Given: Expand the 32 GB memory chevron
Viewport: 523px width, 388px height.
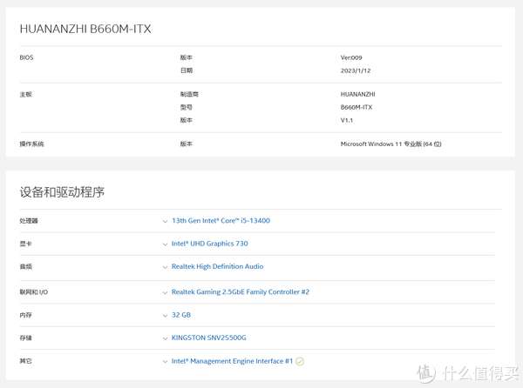Looking at the screenshot, I should coord(165,316).
